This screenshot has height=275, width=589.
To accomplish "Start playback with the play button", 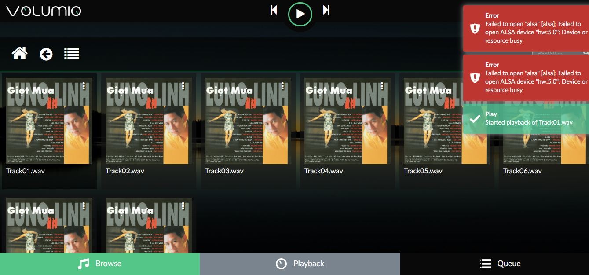I will point(300,14).
